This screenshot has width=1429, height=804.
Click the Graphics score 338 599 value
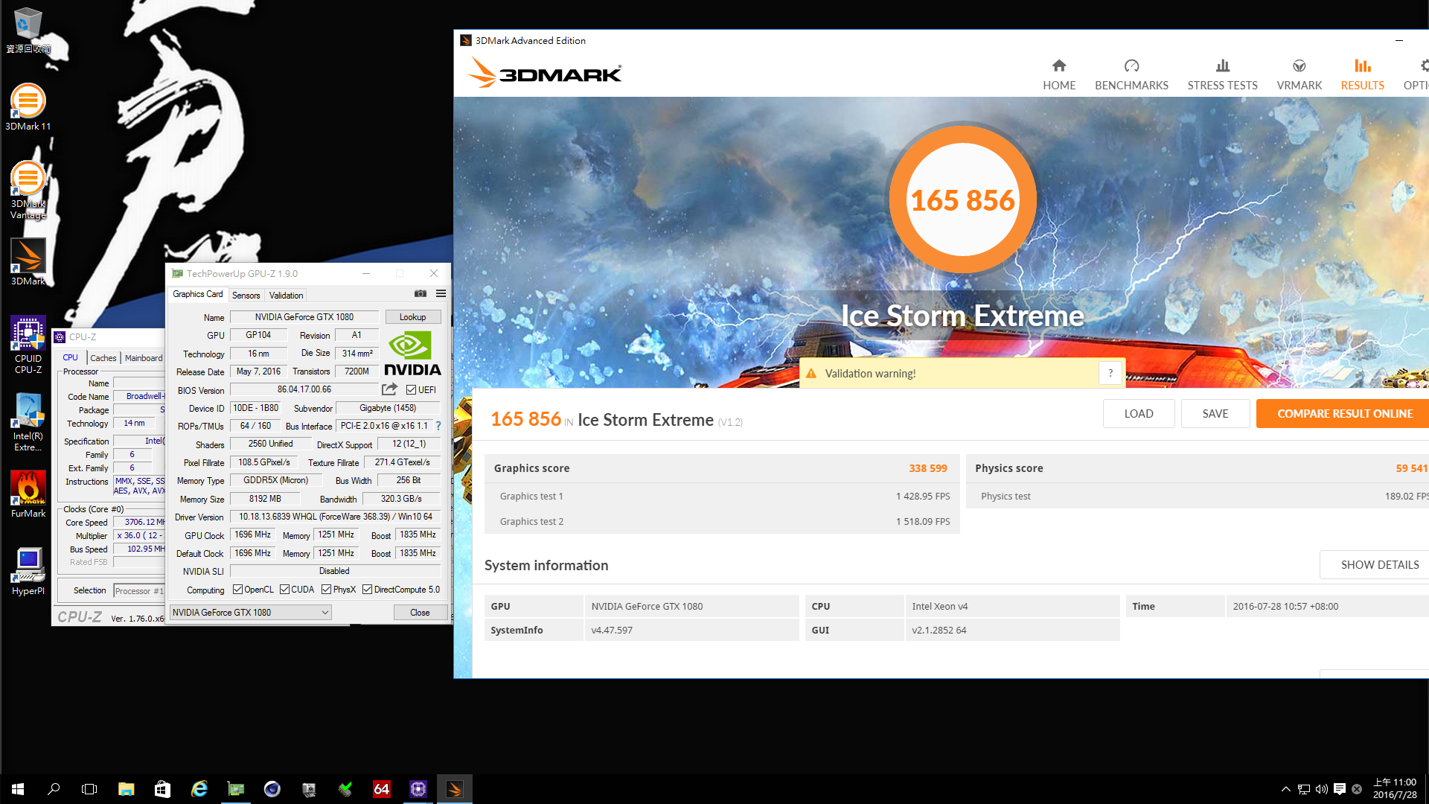pos(927,468)
